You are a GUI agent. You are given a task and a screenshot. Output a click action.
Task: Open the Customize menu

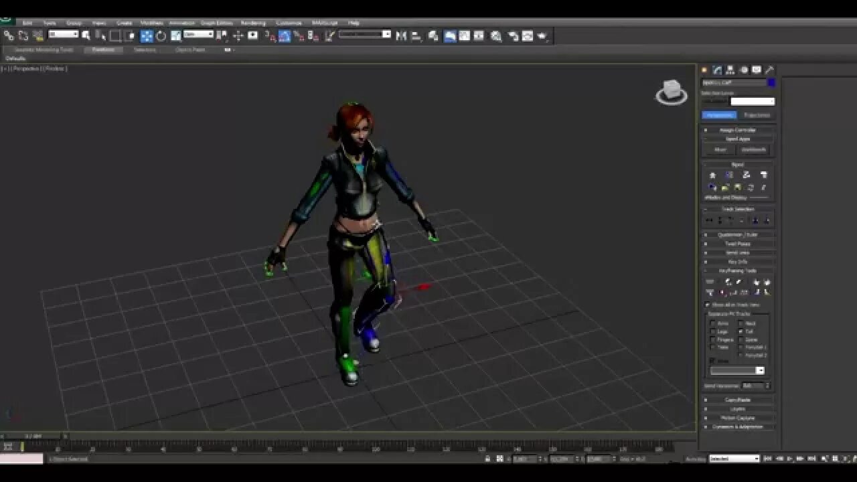(289, 23)
